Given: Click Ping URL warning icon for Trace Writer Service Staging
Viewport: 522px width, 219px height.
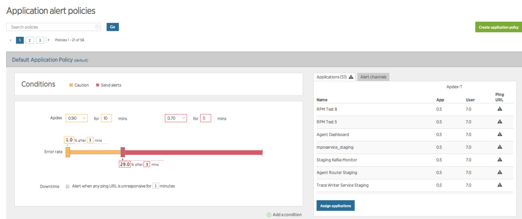Looking at the screenshot, I should pos(499,185).
